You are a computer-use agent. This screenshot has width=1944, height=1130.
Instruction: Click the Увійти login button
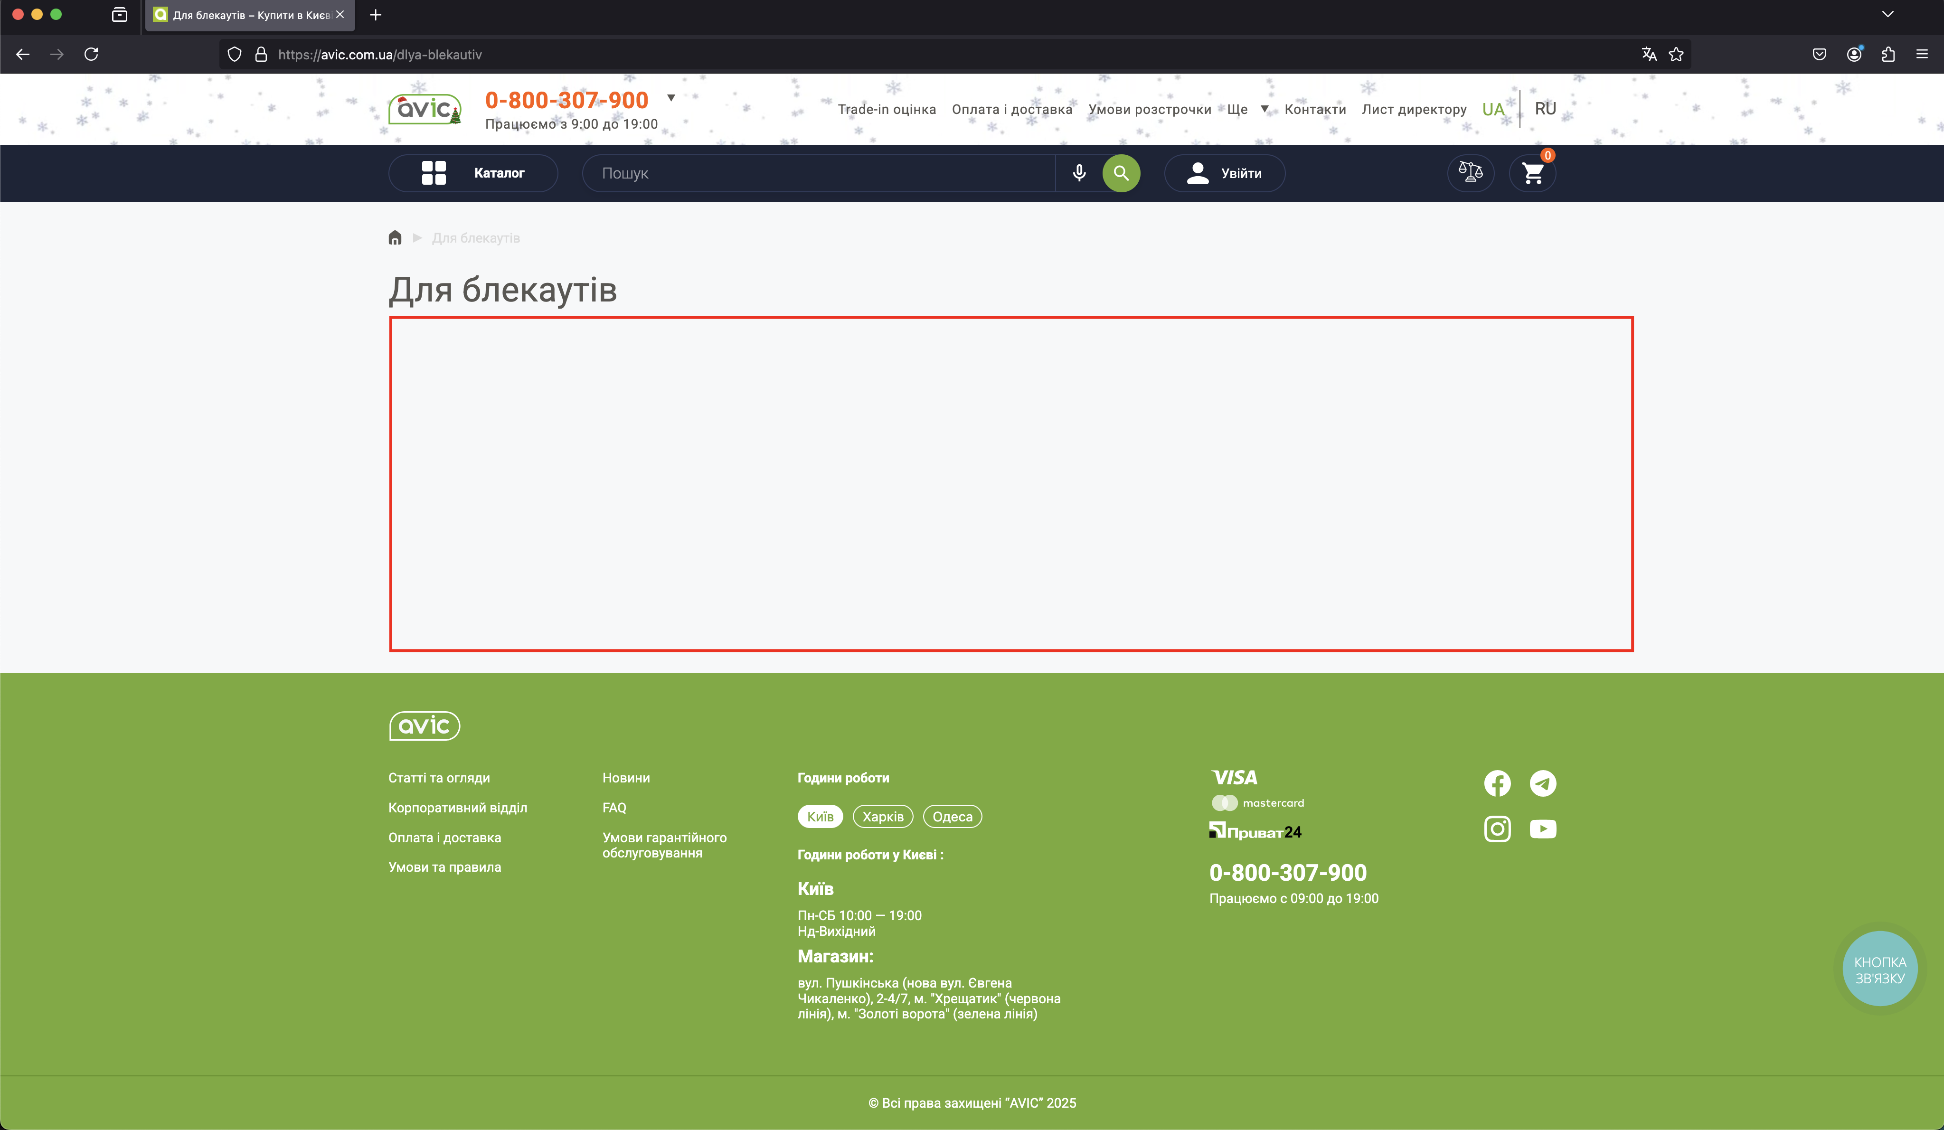point(1224,173)
